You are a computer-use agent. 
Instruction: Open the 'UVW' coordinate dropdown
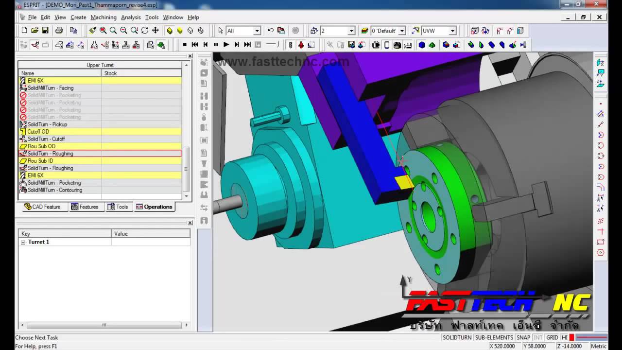tap(452, 31)
